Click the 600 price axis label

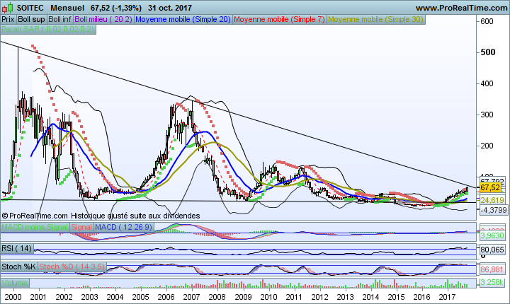coord(487,21)
